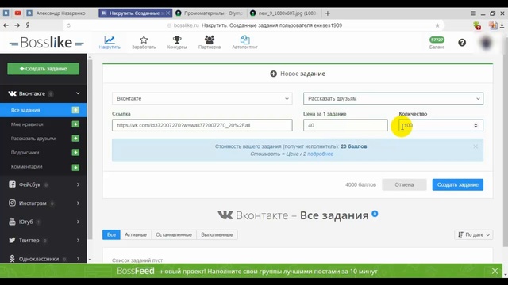Viewport: 508px width, 285px height.
Task: Adjust quantity with Количество stepper arrows
Action: click(475, 125)
